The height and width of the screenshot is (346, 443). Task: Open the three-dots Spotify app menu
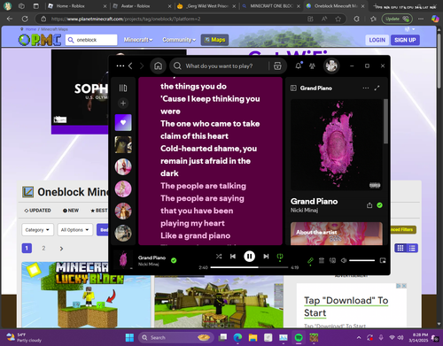(120, 65)
